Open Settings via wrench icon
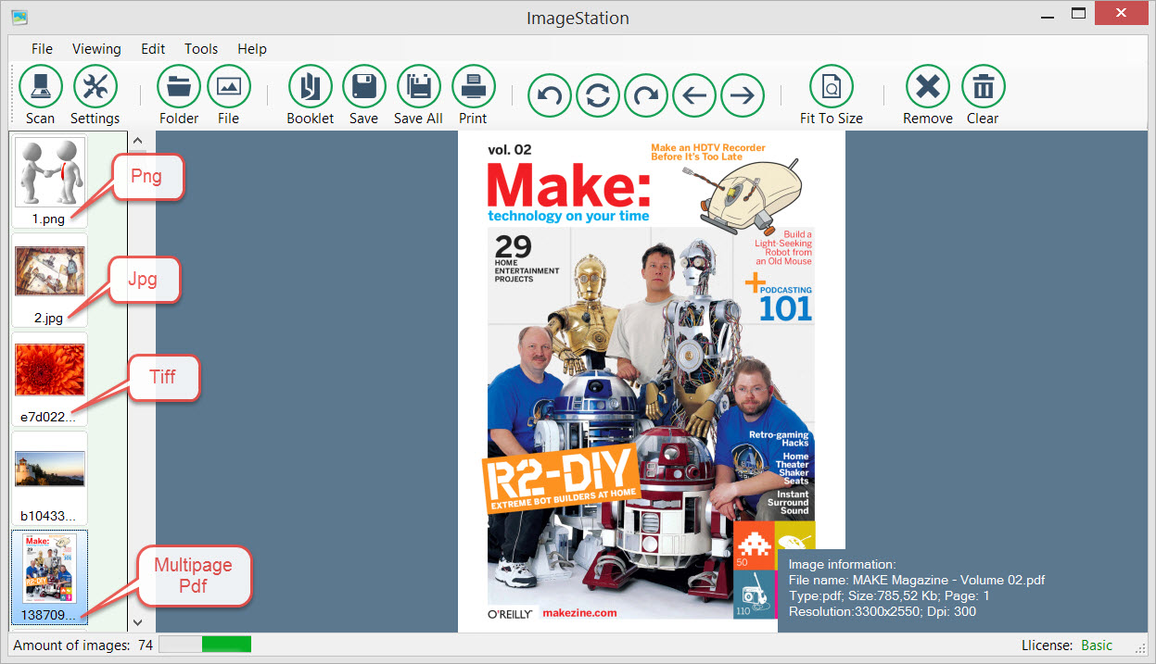The height and width of the screenshot is (664, 1156). pyautogui.click(x=95, y=88)
